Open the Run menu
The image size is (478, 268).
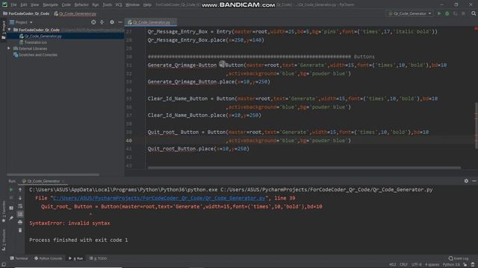[96, 5]
